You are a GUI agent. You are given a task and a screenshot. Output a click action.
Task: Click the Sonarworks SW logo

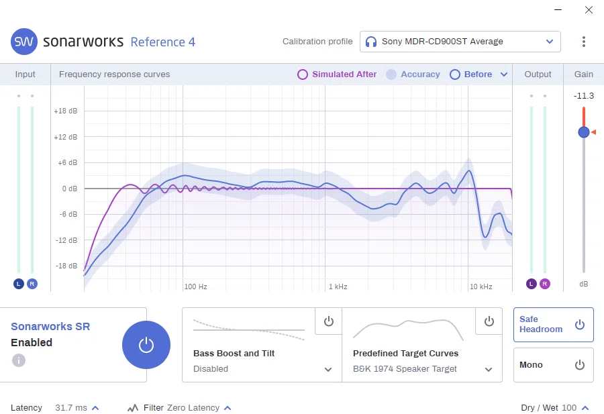24,42
